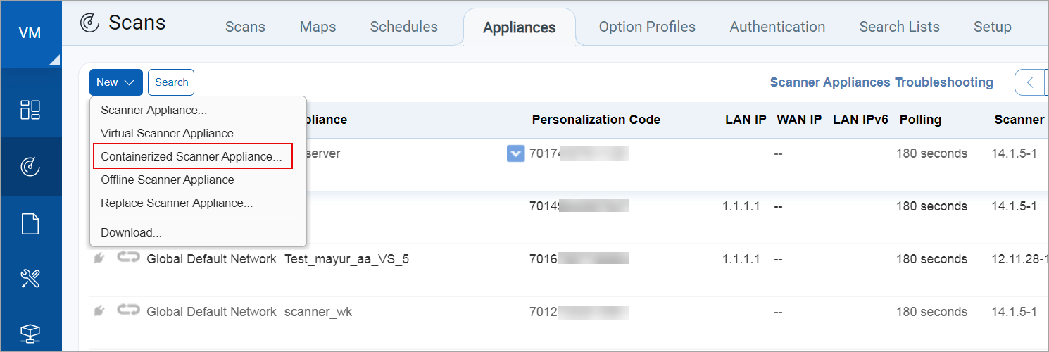Select Test_mayur_aa_VS_5 appliance name
The height and width of the screenshot is (352, 1049).
coord(346,259)
